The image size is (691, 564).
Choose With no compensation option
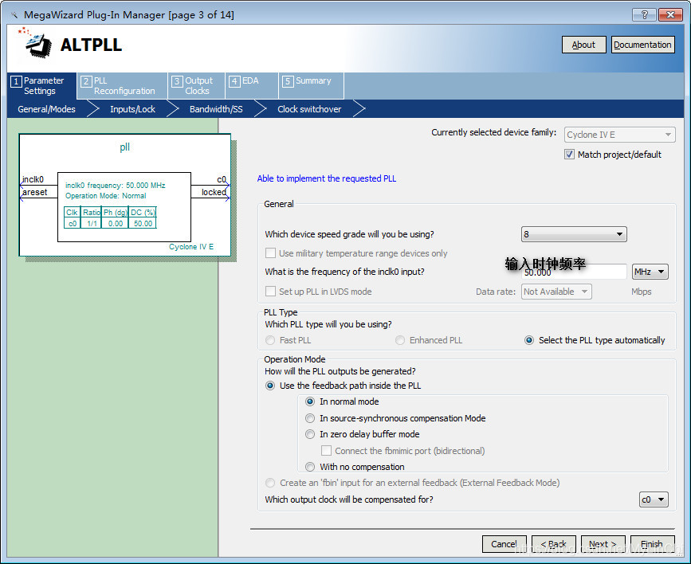click(310, 467)
